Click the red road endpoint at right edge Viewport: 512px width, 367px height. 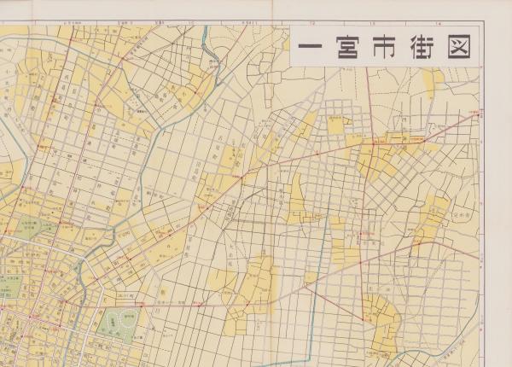coord(477,114)
